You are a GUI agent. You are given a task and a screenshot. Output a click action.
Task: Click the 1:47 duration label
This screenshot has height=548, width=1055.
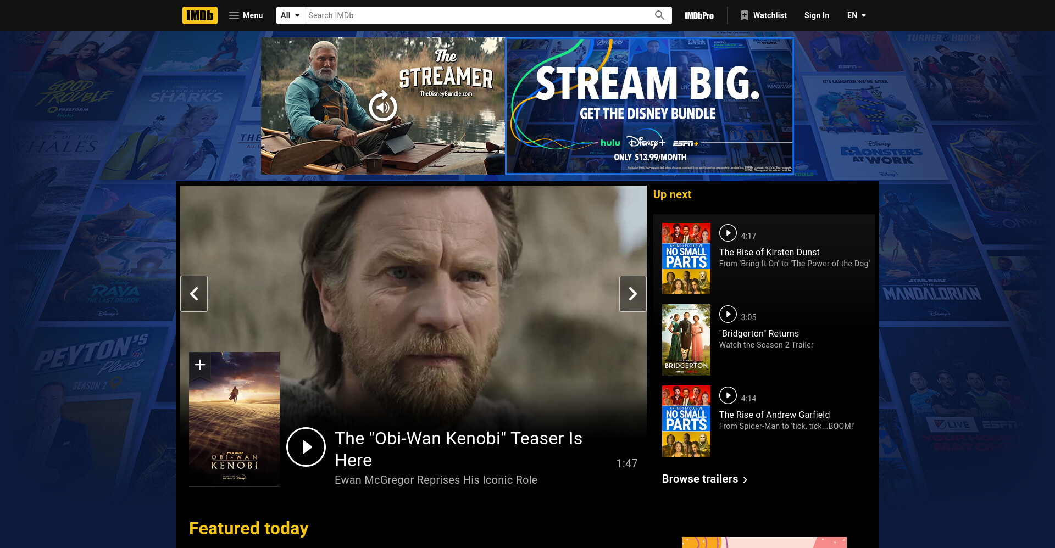626,463
